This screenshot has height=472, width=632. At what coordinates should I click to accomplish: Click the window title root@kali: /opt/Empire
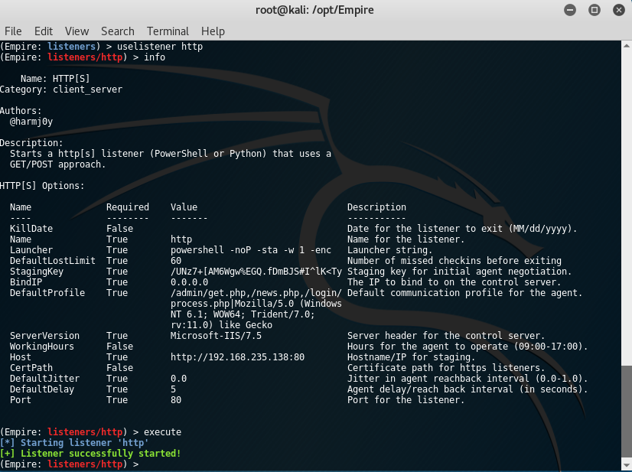coord(314,10)
